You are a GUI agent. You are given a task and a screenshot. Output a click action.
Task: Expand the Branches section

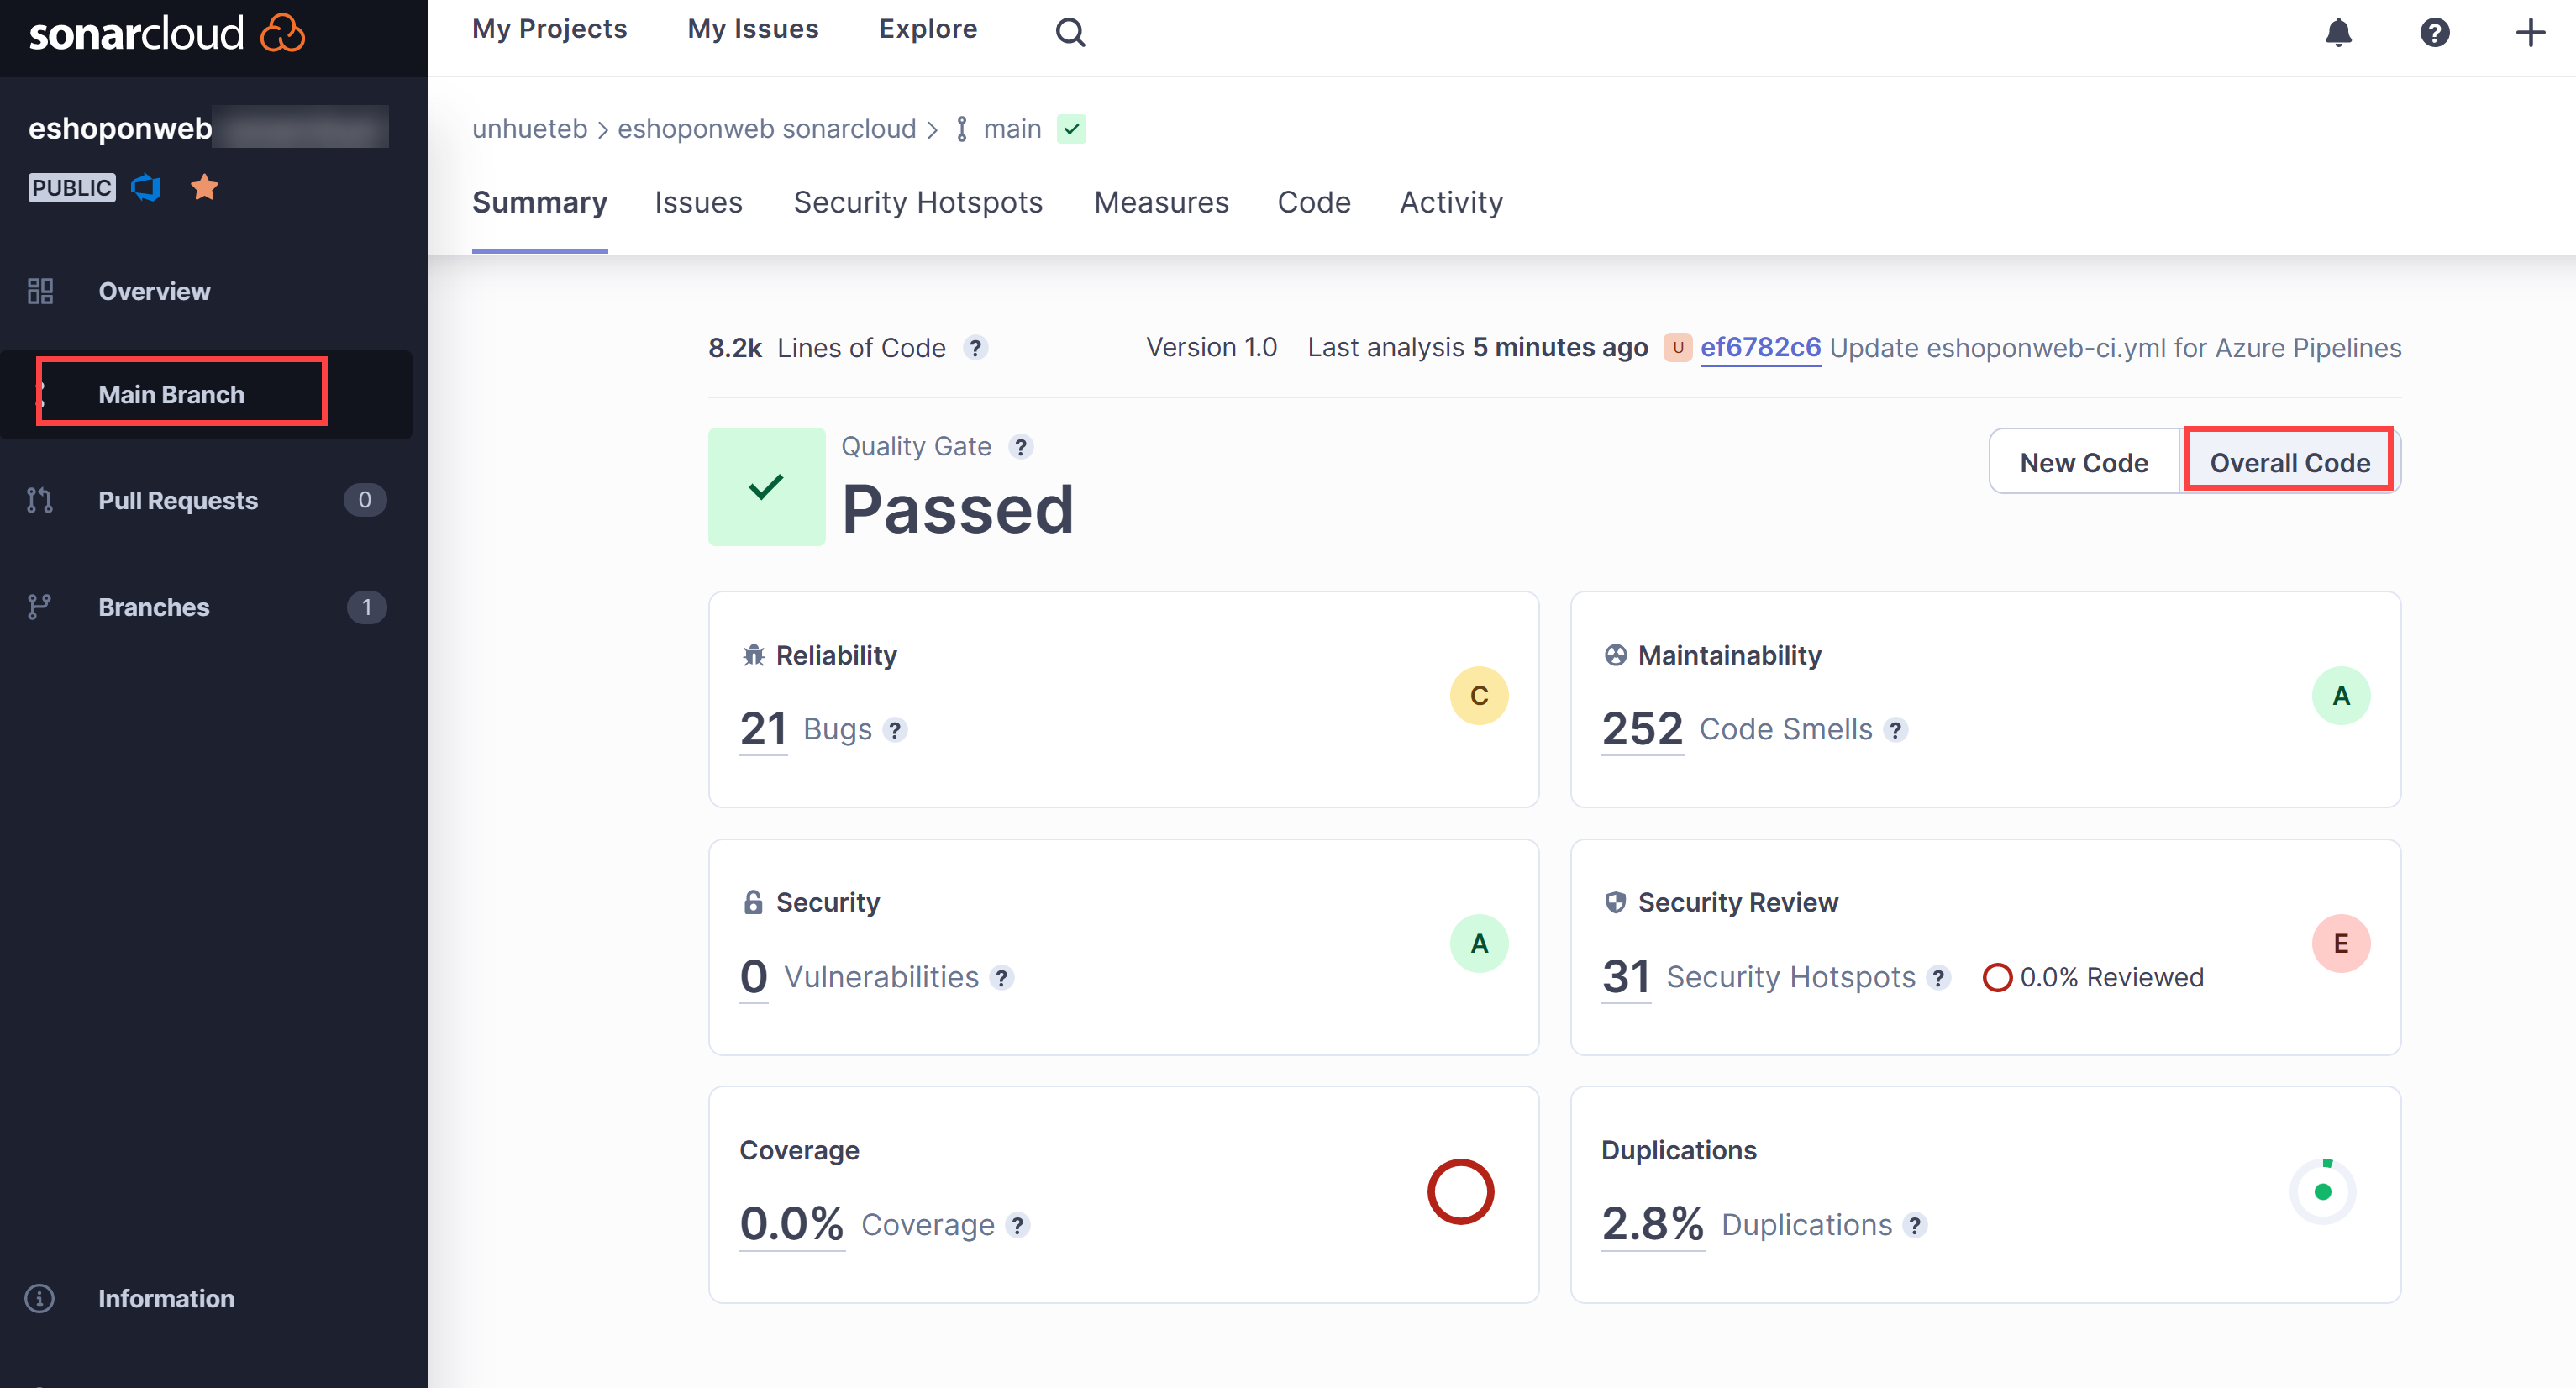155,605
